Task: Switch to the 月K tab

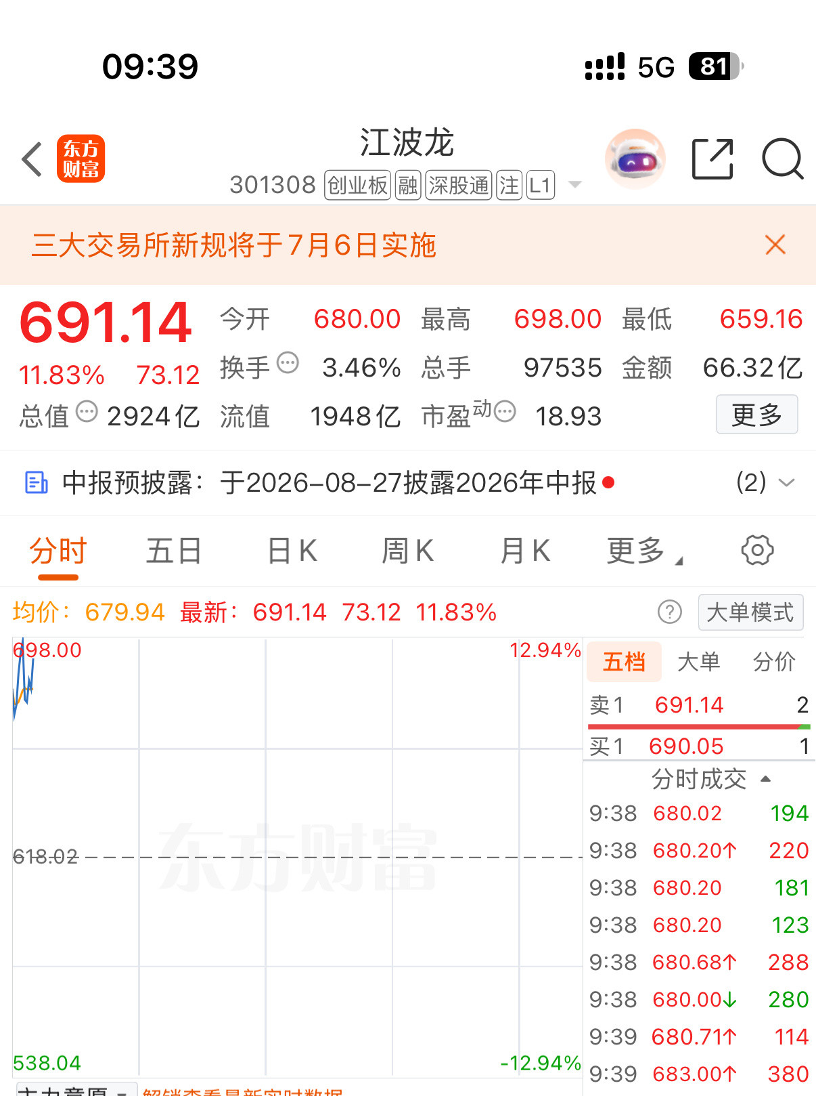Action: (525, 551)
